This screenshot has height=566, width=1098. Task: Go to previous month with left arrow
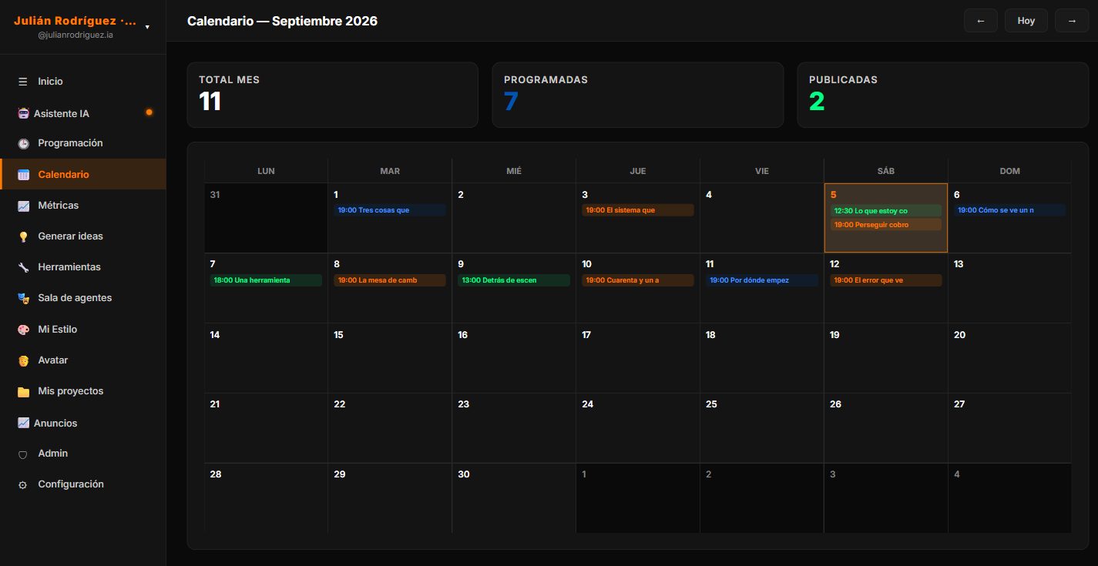point(981,21)
